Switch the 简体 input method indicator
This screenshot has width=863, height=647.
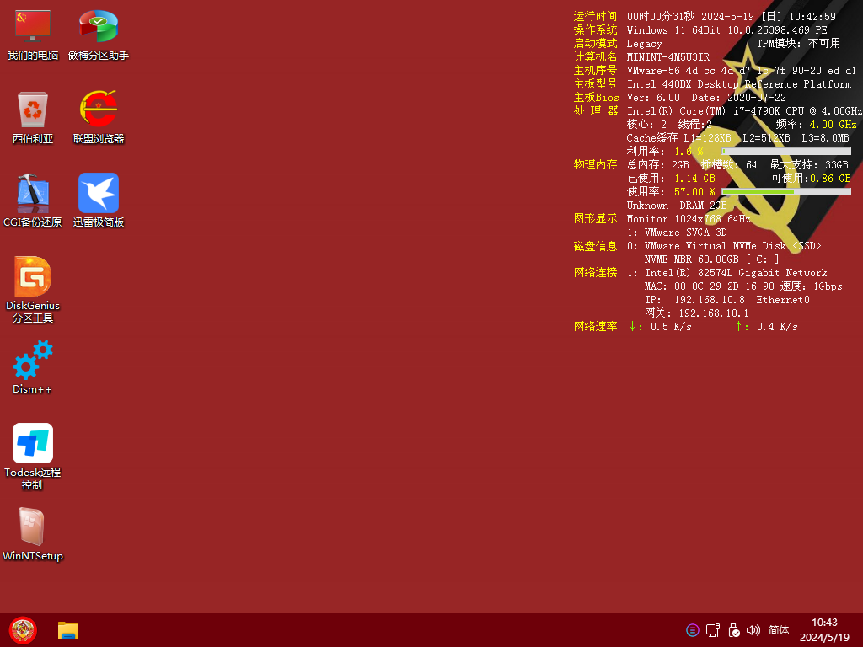(x=780, y=630)
